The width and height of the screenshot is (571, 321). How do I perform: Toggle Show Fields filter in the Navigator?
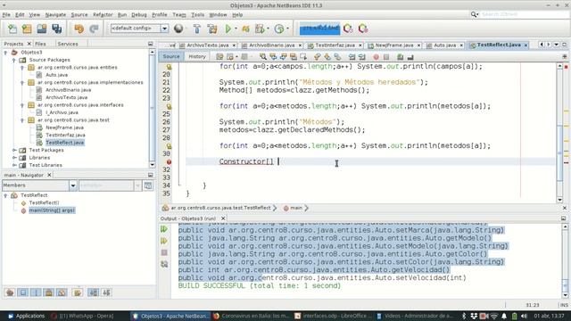point(22,292)
